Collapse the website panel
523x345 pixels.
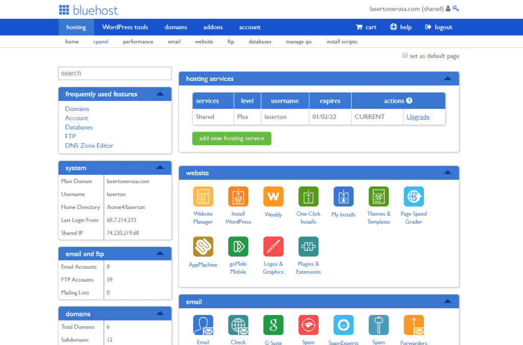pyautogui.click(x=447, y=173)
